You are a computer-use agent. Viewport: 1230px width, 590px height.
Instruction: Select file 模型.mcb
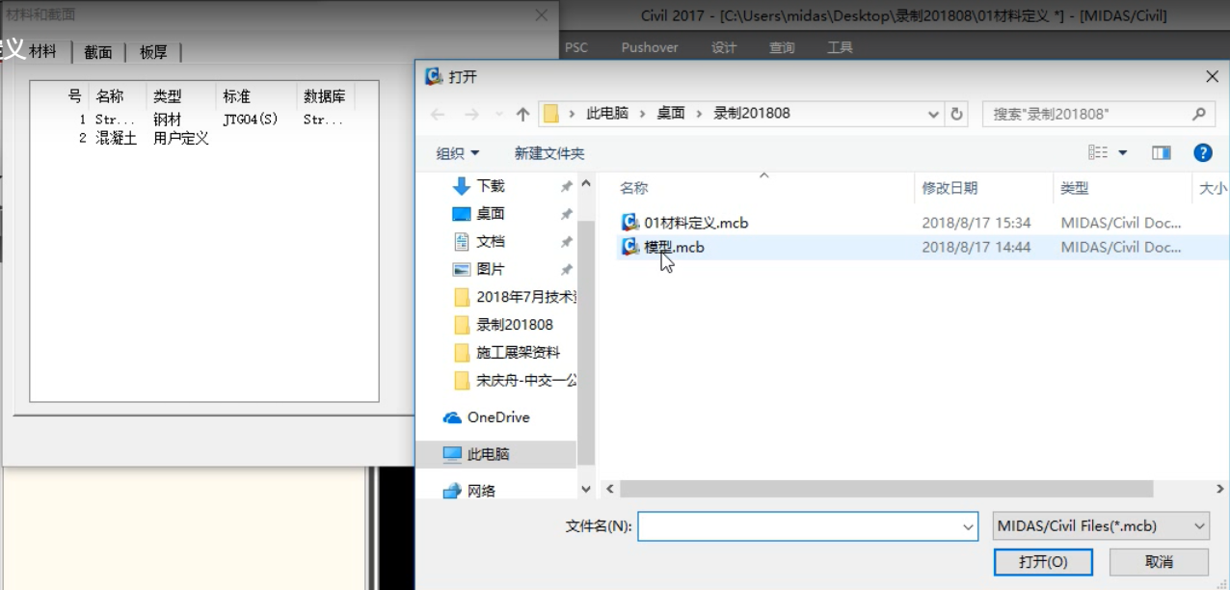coord(675,247)
